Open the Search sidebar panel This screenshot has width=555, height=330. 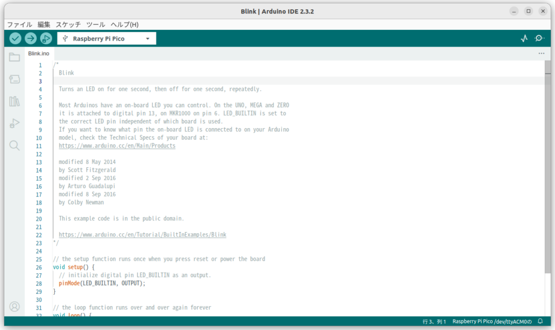tap(15, 145)
